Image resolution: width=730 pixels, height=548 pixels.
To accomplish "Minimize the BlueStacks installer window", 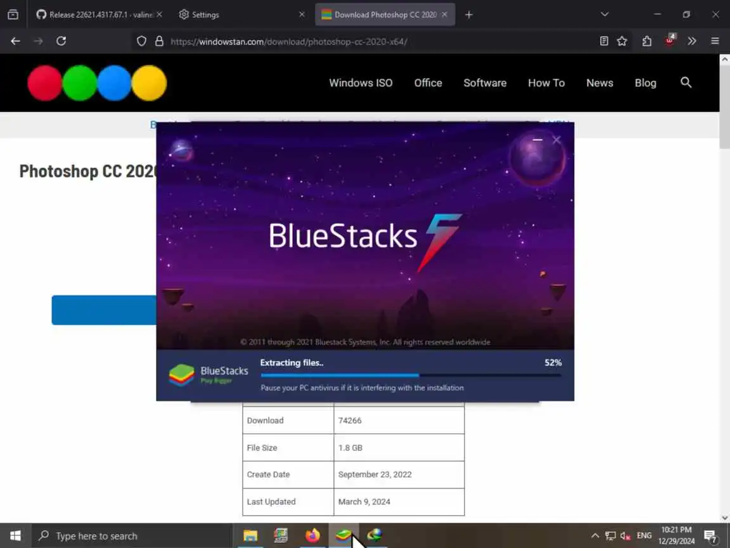I will 537,140.
